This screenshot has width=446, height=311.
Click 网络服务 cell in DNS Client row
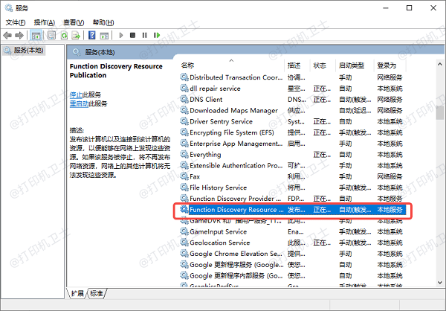(x=390, y=100)
